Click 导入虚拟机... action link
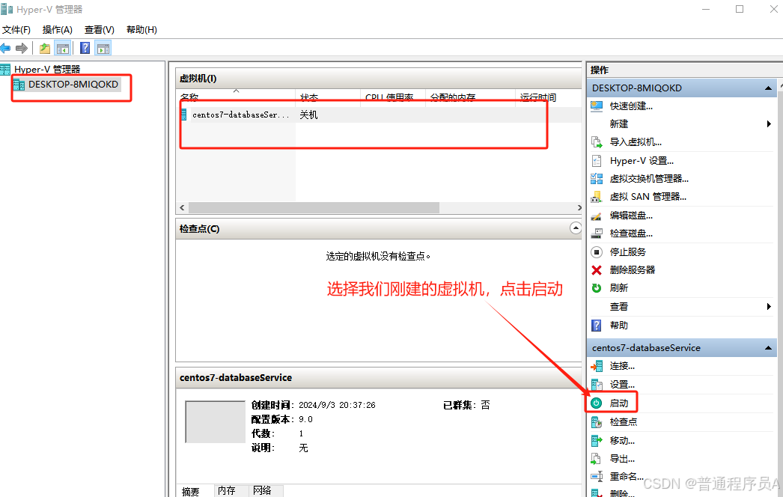Image resolution: width=783 pixels, height=497 pixels. [636, 142]
